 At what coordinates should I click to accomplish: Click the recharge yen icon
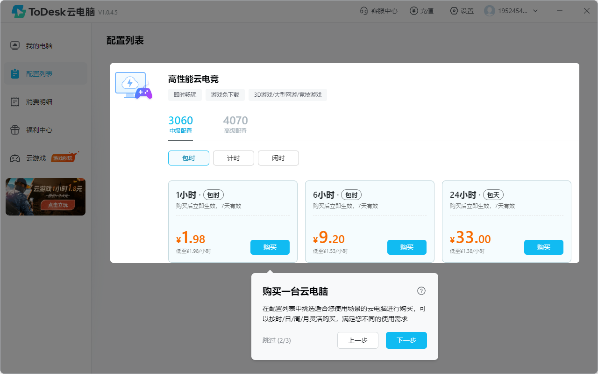click(413, 11)
